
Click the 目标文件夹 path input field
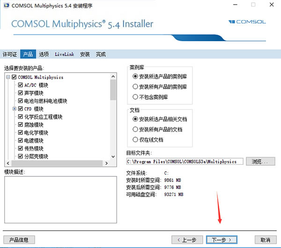click(x=185, y=161)
